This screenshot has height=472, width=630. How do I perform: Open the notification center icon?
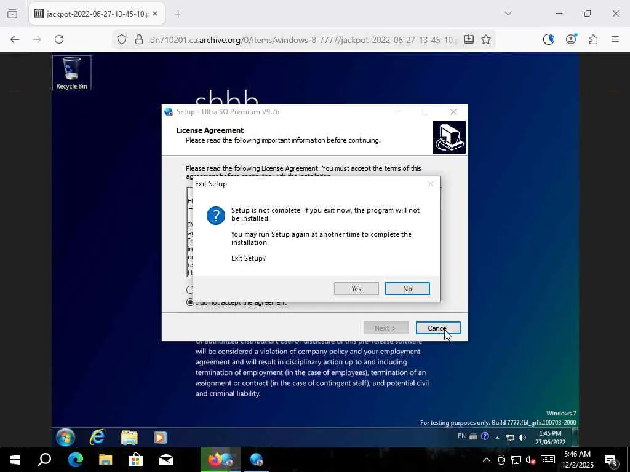tap(611, 460)
